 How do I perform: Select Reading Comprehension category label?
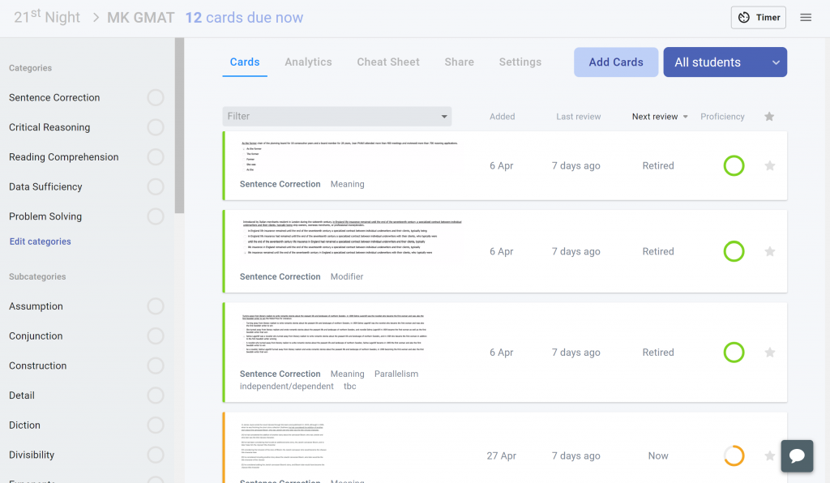(x=63, y=156)
